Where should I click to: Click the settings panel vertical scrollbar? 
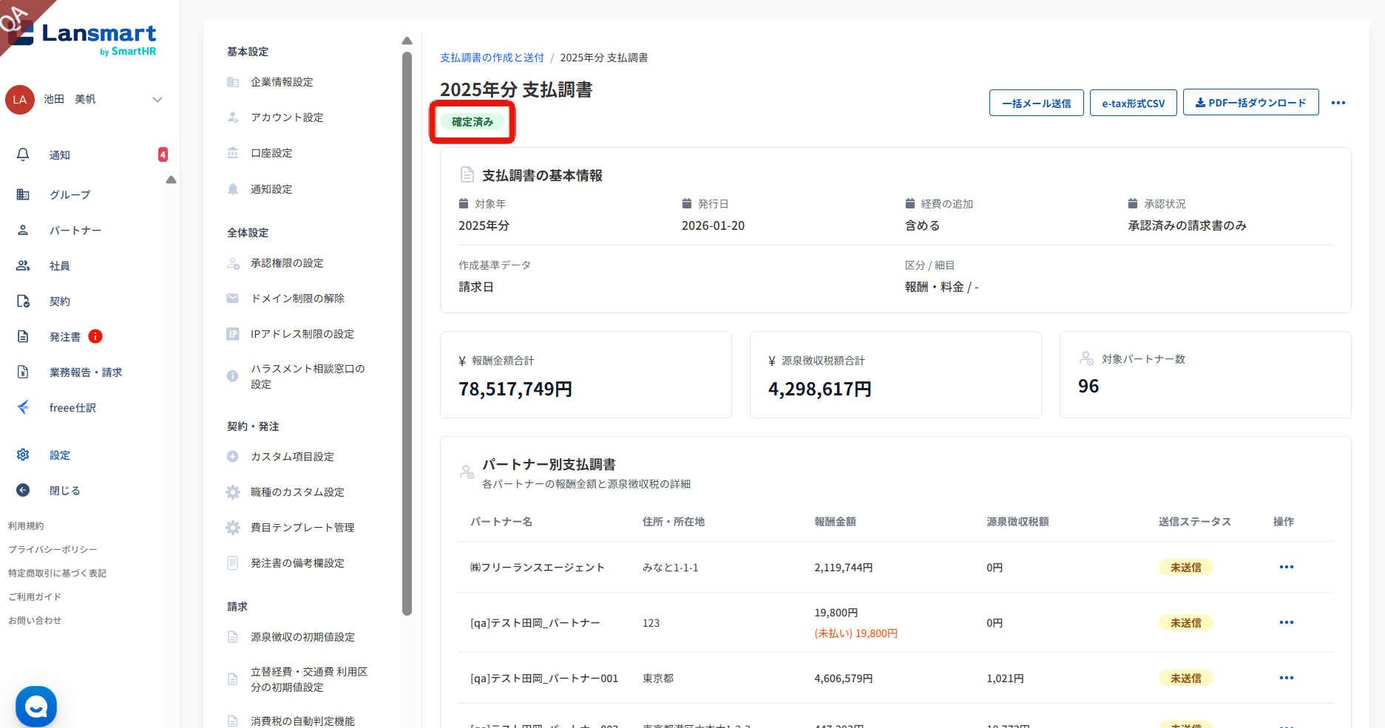407,333
